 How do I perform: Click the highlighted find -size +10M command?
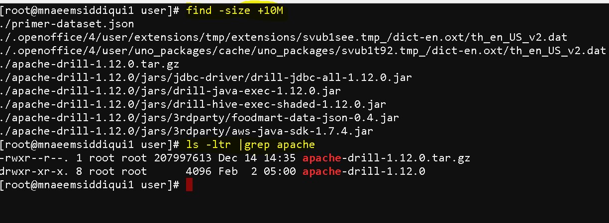[235, 10]
